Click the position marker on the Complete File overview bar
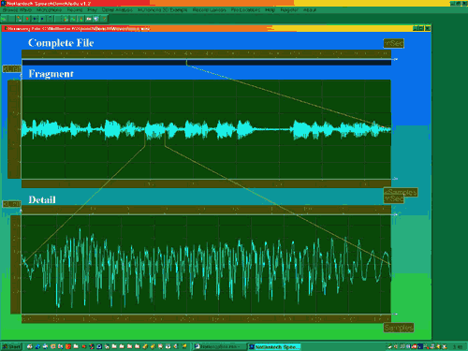468x351 pixels. pos(186,63)
